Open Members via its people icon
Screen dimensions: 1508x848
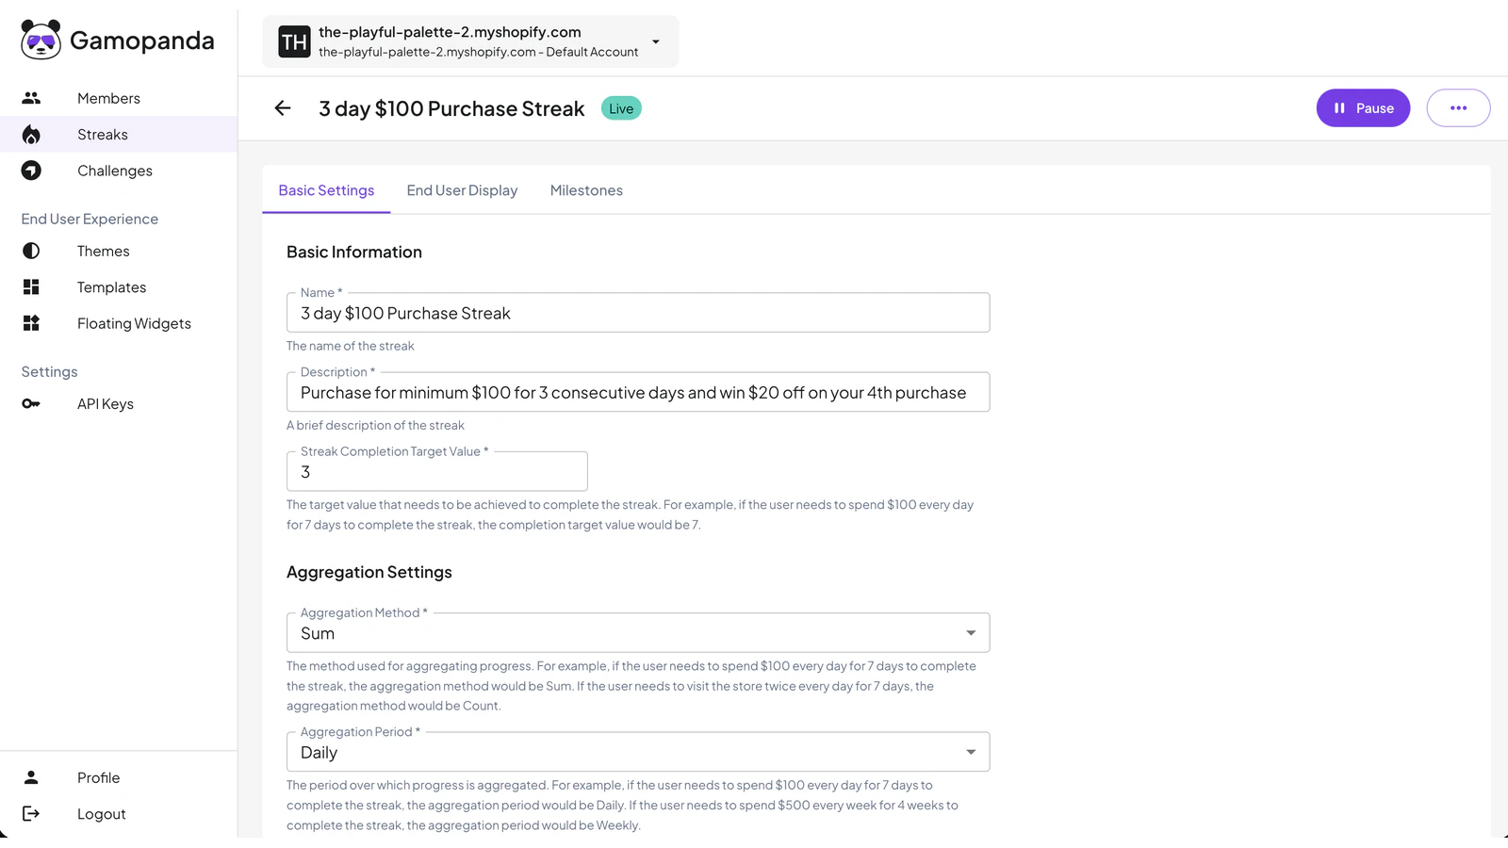pos(31,98)
